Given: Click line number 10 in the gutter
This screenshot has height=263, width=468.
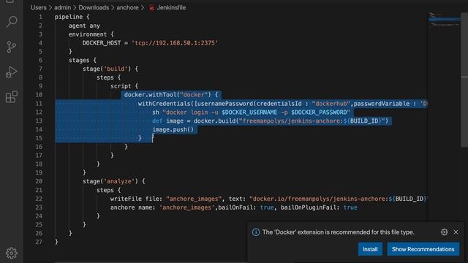Looking at the screenshot, I should point(39,95).
